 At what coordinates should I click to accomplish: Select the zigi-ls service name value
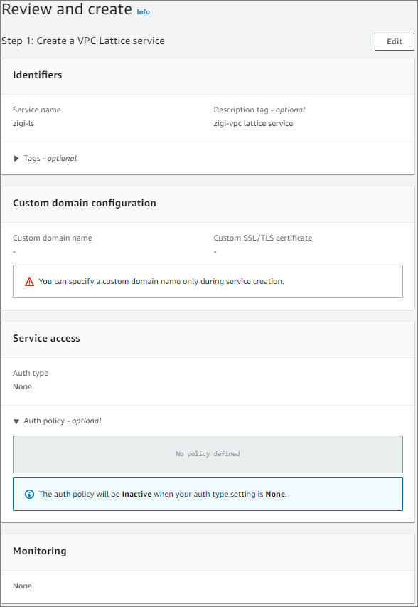[23, 124]
